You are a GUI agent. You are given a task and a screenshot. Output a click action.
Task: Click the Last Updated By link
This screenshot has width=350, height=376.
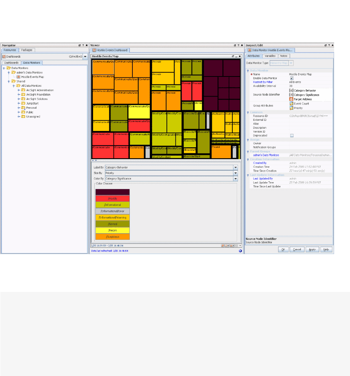click(x=263, y=179)
